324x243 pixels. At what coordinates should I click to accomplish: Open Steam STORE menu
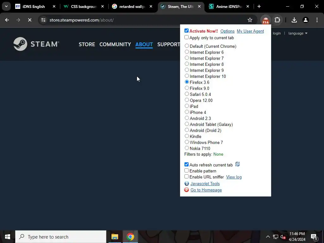(87, 44)
